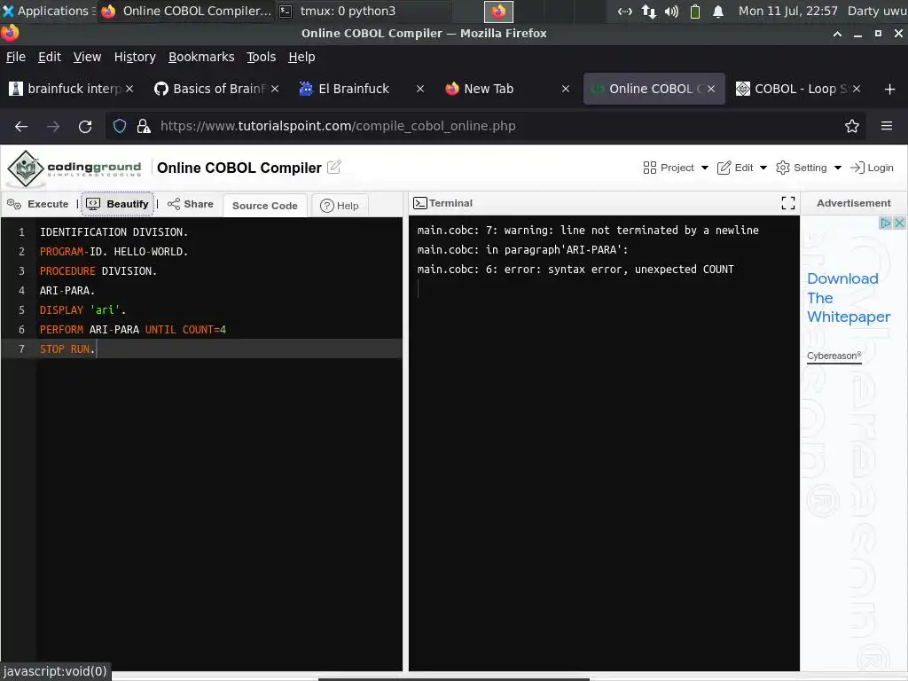The image size is (908, 681).
Task: Open the Tools menu
Action: pos(262,57)
